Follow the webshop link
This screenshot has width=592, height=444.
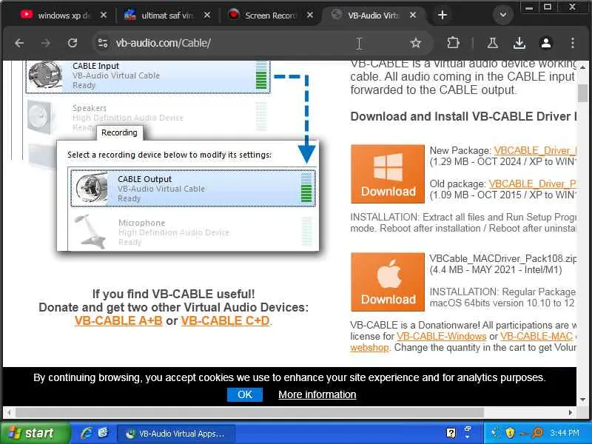369,348
